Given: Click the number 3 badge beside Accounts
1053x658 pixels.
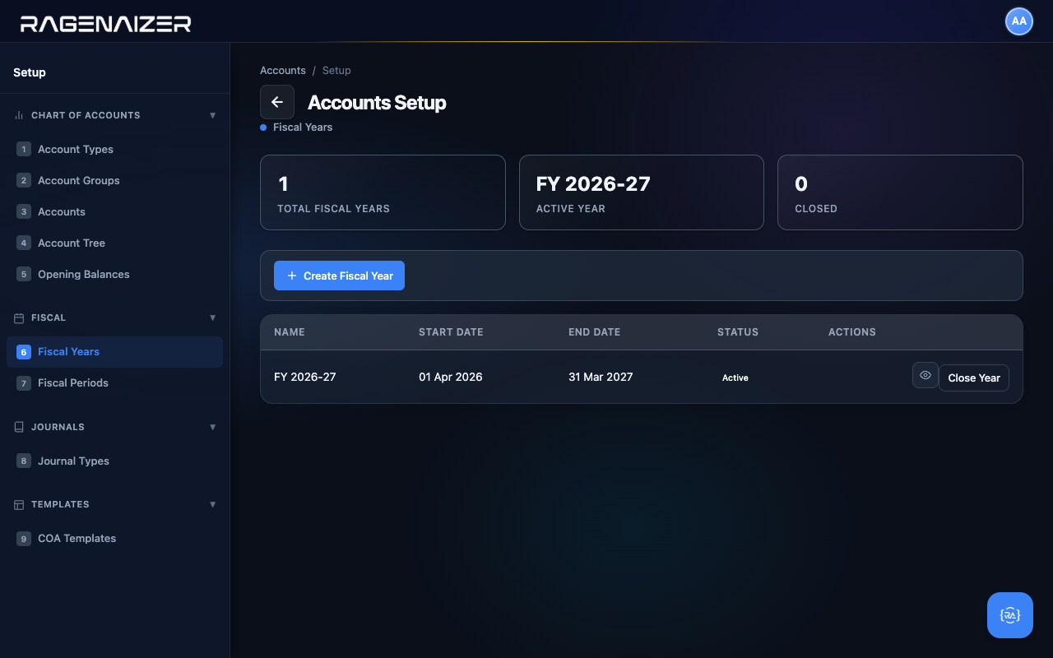Looking at the screenshot, I should (x=24, y=211).
